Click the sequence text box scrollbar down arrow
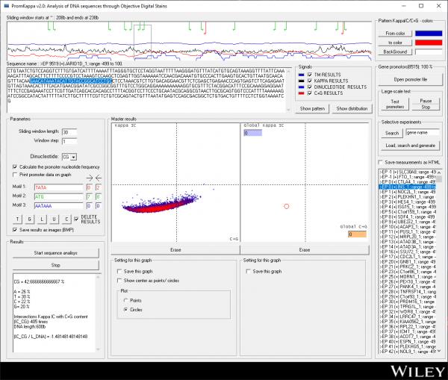448x380 pixels. tap(288, 110)
